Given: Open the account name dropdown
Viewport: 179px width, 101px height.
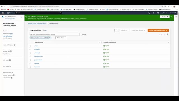Looking at the screenshot, I should point(173,13).
